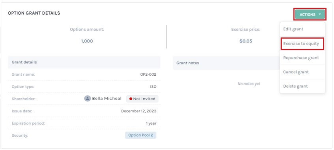Choose Cancel grant from the menu
Image resolution: width=334 pixels, height=150 pixels.
(x=296, y=72)
